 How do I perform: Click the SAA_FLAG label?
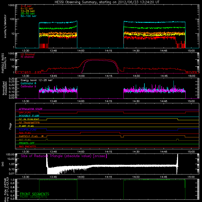point(25,133)
